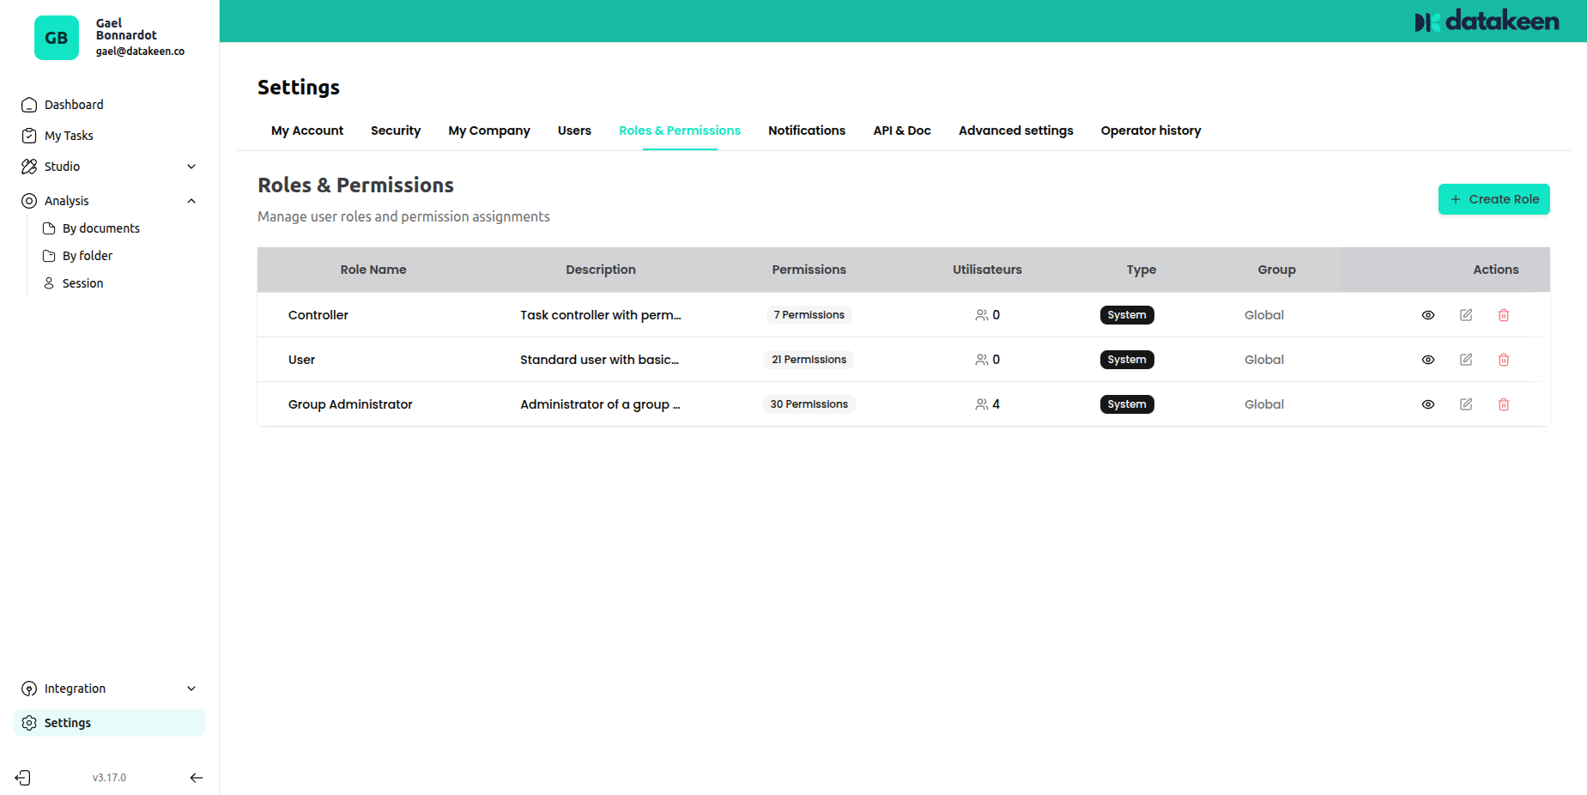The width and height of the screenshot is (1587, 795).
Task: Edit the User role with the pencil icon
Action: pyautogui.click(x=1465, y=359)
